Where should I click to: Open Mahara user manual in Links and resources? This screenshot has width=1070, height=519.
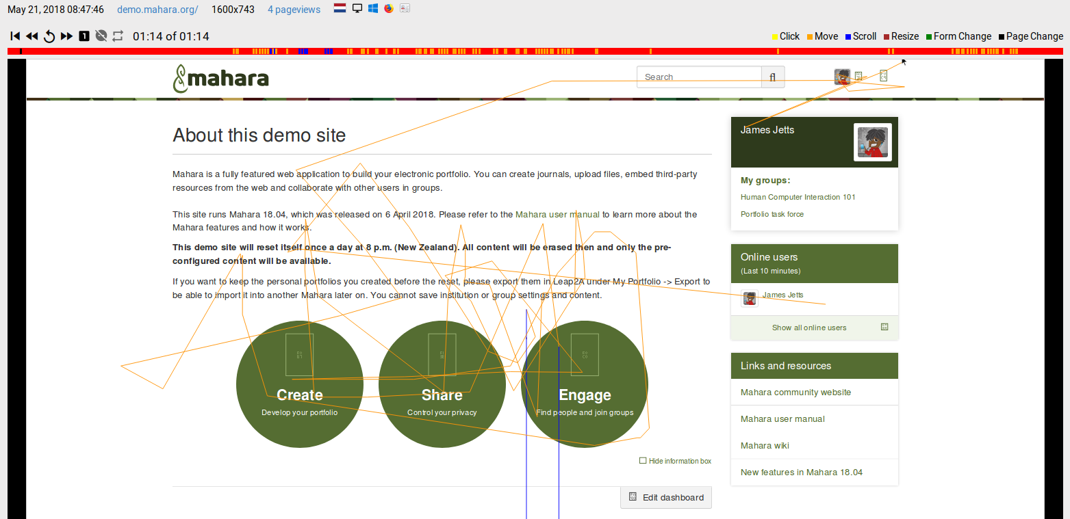click(782, 419)
